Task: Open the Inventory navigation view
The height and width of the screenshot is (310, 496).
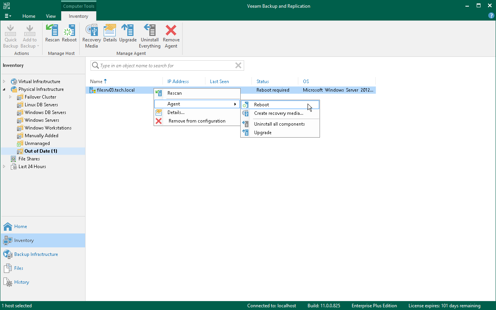Action: [x=43, y=240]
